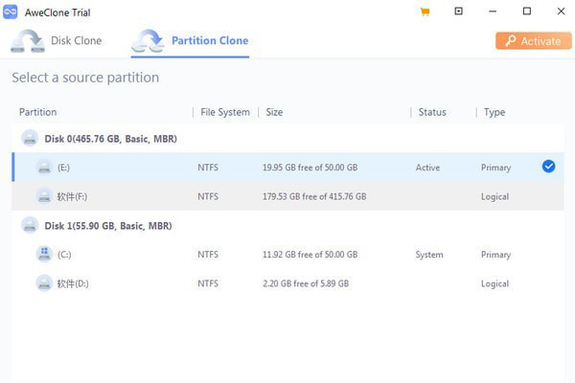Click the File System column header

[225, 112]
